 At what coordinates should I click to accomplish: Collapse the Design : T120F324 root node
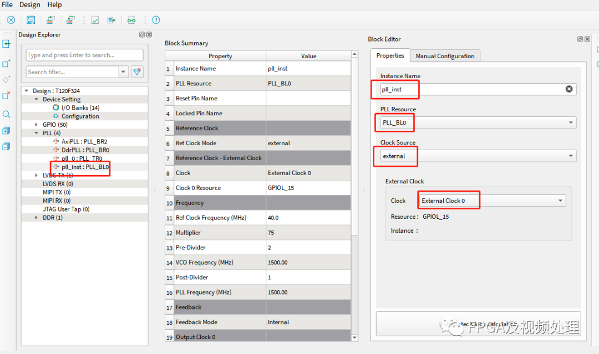pos(27,91)
